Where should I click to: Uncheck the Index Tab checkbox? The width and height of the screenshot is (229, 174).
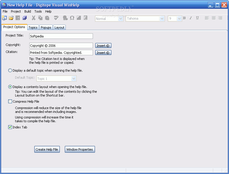click(10, 127)
